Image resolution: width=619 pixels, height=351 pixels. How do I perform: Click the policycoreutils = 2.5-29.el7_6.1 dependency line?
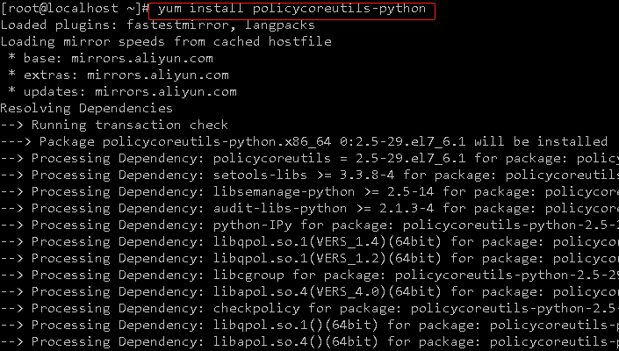pyautogui.click(x=309, y=158)
